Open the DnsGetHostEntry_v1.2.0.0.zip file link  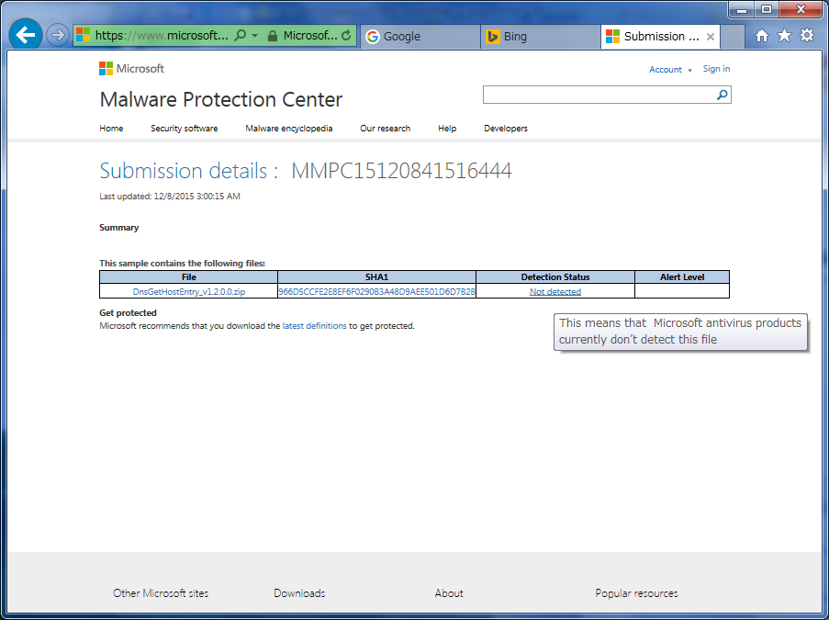click(189, 291)
